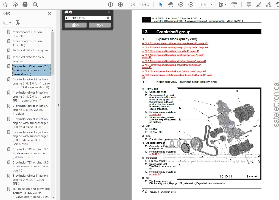Open bookmark 6-cylinder TDI EA 897 Gen. I
The height and width of the screenshot is (200, 279).
click(30, 153)
